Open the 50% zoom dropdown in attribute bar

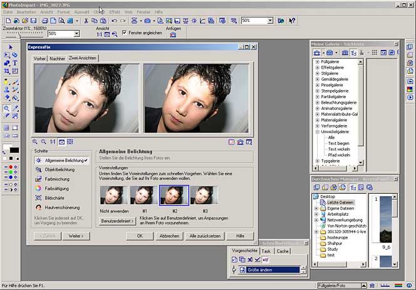click(76, 34)
